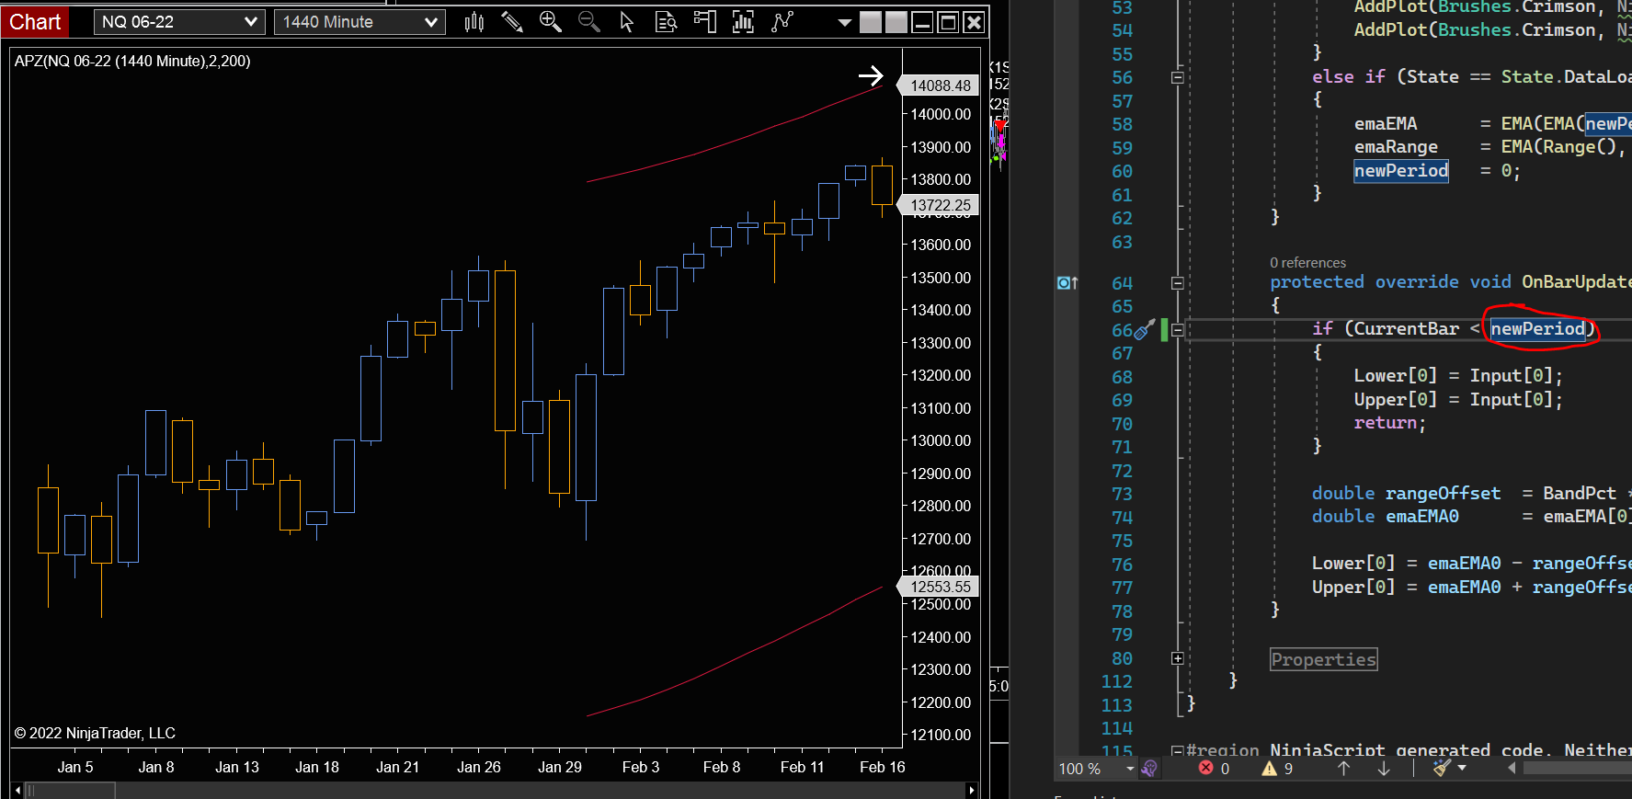Click the 14088.48 upper band price marker
The image size is (1632, 799).
(940, 86)
